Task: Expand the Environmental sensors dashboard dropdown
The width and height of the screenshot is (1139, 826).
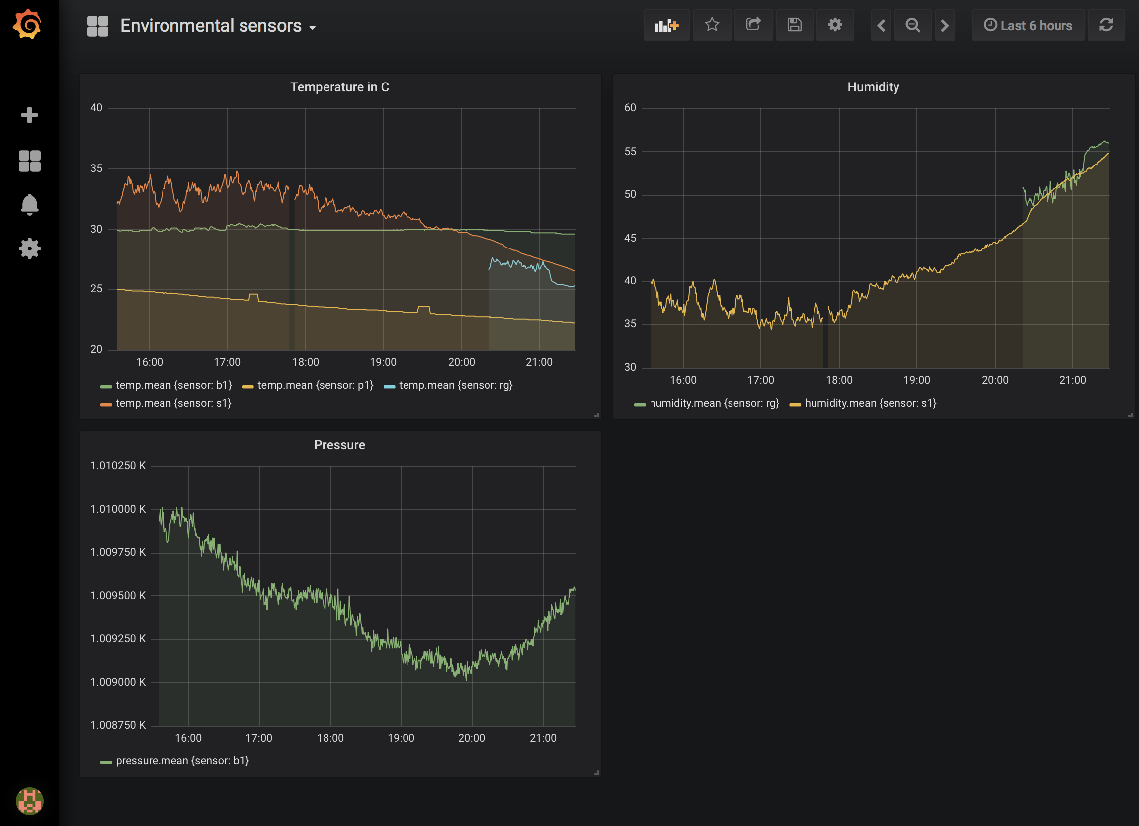Action: pyautogui.click(x=218, y=26)
